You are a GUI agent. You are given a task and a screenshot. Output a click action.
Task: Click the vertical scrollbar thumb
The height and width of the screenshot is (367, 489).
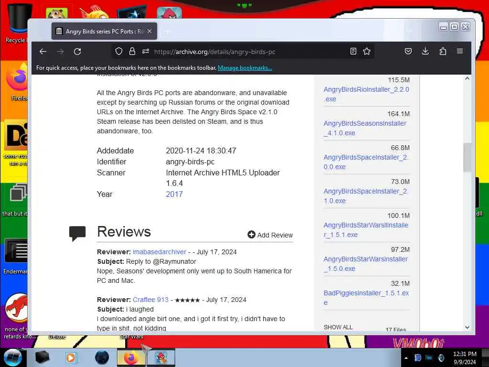pos(467,157)
